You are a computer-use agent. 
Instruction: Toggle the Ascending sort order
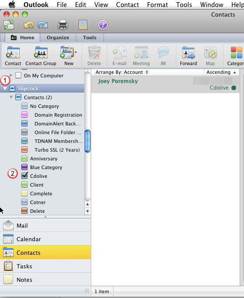coord(221,72)
